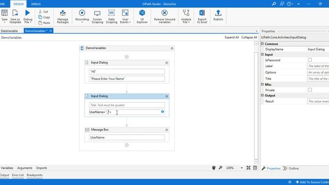Click the Save icon in ribbon
The height and width of the screenshot is (185, 329).
point(5,13)
